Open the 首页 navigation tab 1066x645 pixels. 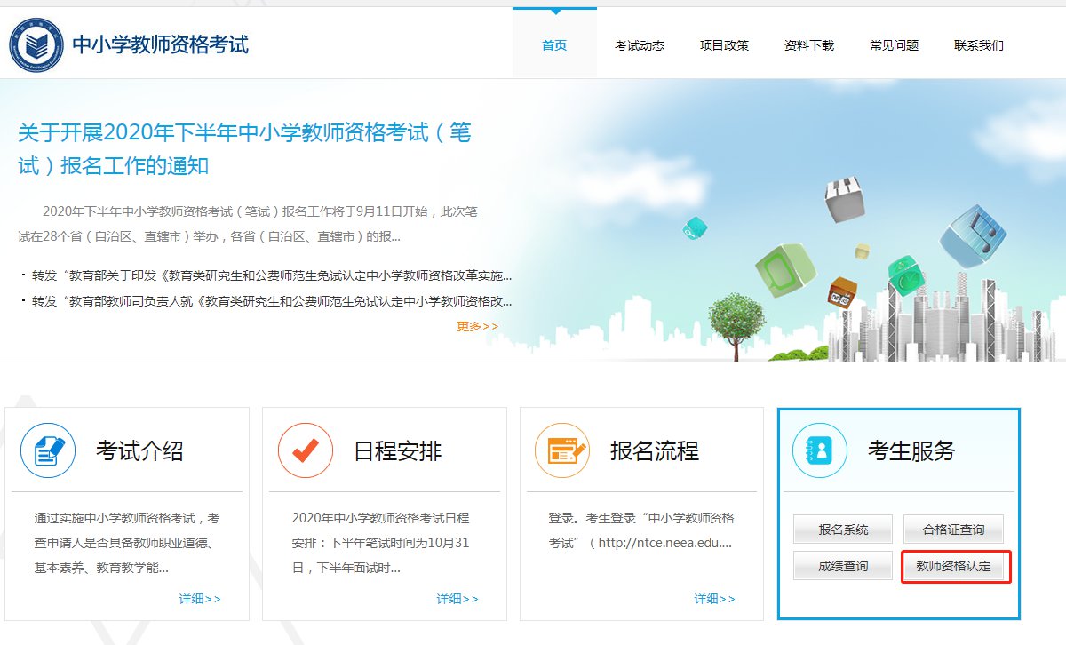[554, 45]
